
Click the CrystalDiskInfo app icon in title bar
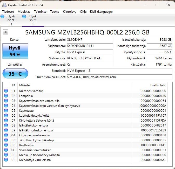pos(5,5)
